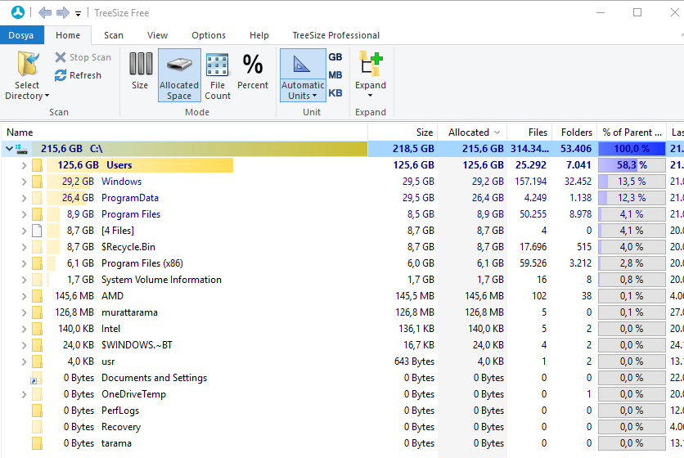The height and width of the screenshot is (458, 684).
Task: Switch to Size display mode
Action: coord(140,71)
